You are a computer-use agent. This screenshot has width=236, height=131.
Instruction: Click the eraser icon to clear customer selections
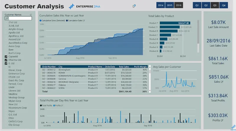click(31, 14)
